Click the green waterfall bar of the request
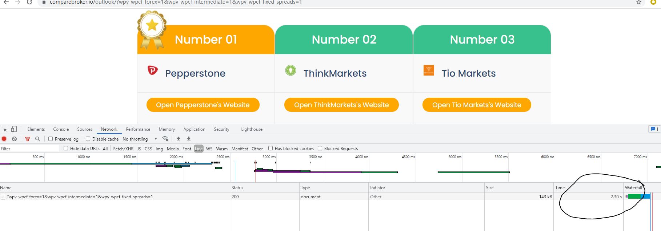 coord(634,196)
